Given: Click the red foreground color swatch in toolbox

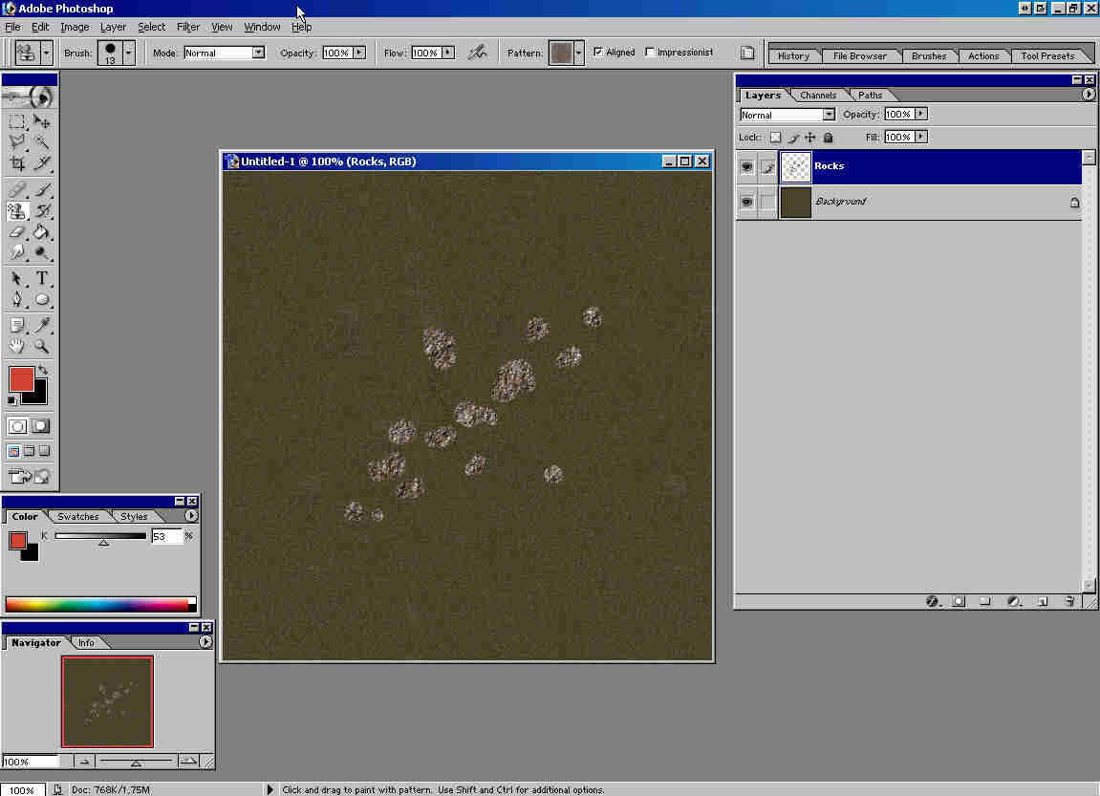Looking at the screenshot, I should click(21, 378).
